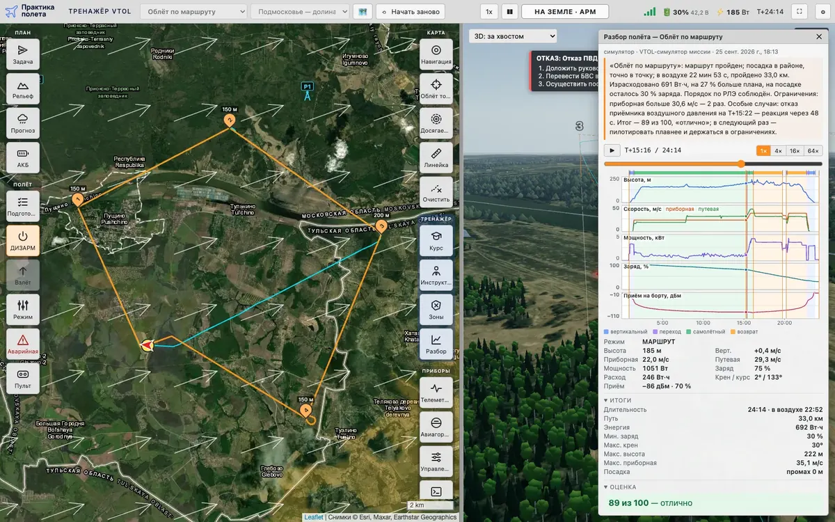Open the Рельеф terrain tool
The height and width of the screenshot is (522, 835).
tap(23, 90)
